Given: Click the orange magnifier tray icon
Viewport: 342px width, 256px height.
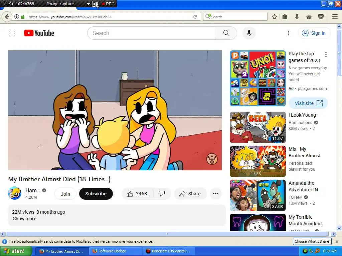Looking at the screenshot, I should pos(317,251).
